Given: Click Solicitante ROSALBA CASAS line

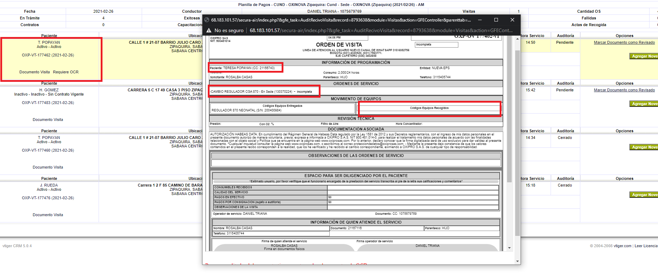Looking at the screenshot, I should [231, 77].
